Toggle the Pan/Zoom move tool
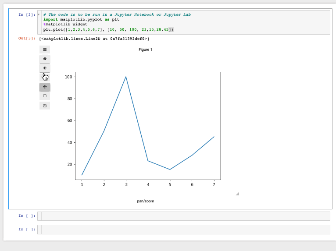Viewport: 336px width, 251px height. 45,87
